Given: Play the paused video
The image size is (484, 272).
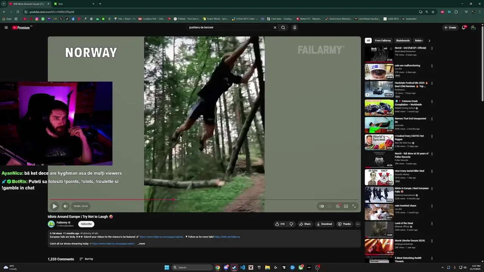Looking at the screenshot, I should (x=54, y=206).
